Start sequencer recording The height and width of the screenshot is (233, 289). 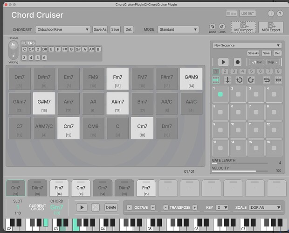(x=238, y=62)
